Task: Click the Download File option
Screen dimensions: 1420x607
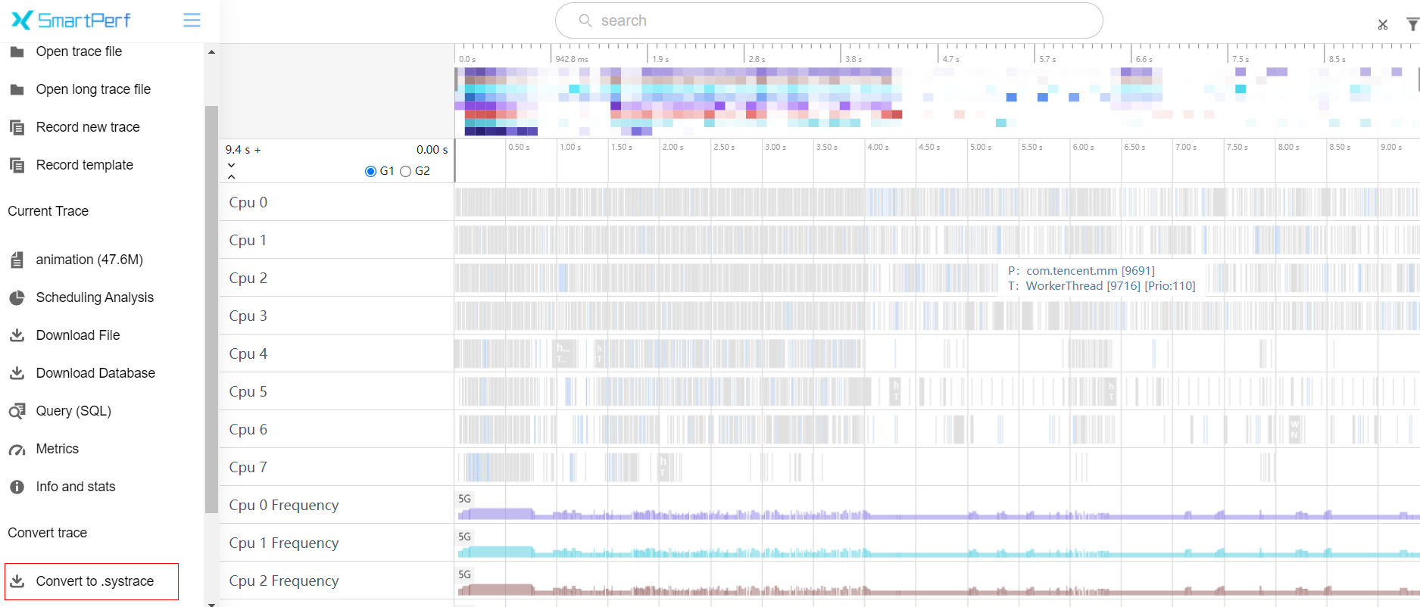Action: point(77,335)
